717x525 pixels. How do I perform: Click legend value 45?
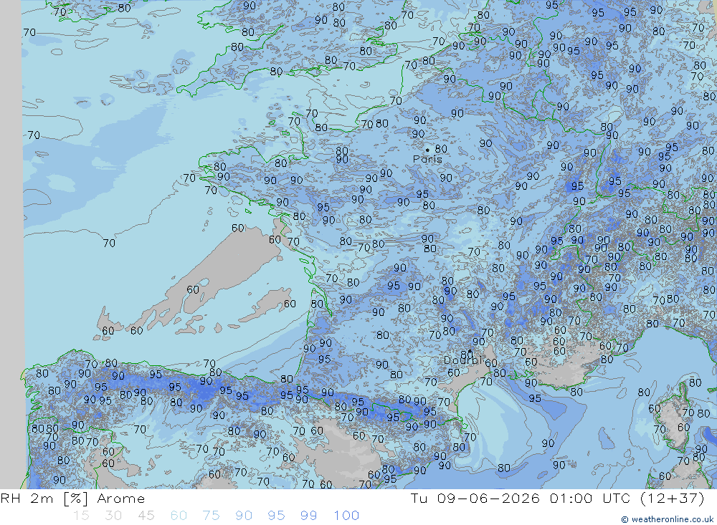point(146,516)
